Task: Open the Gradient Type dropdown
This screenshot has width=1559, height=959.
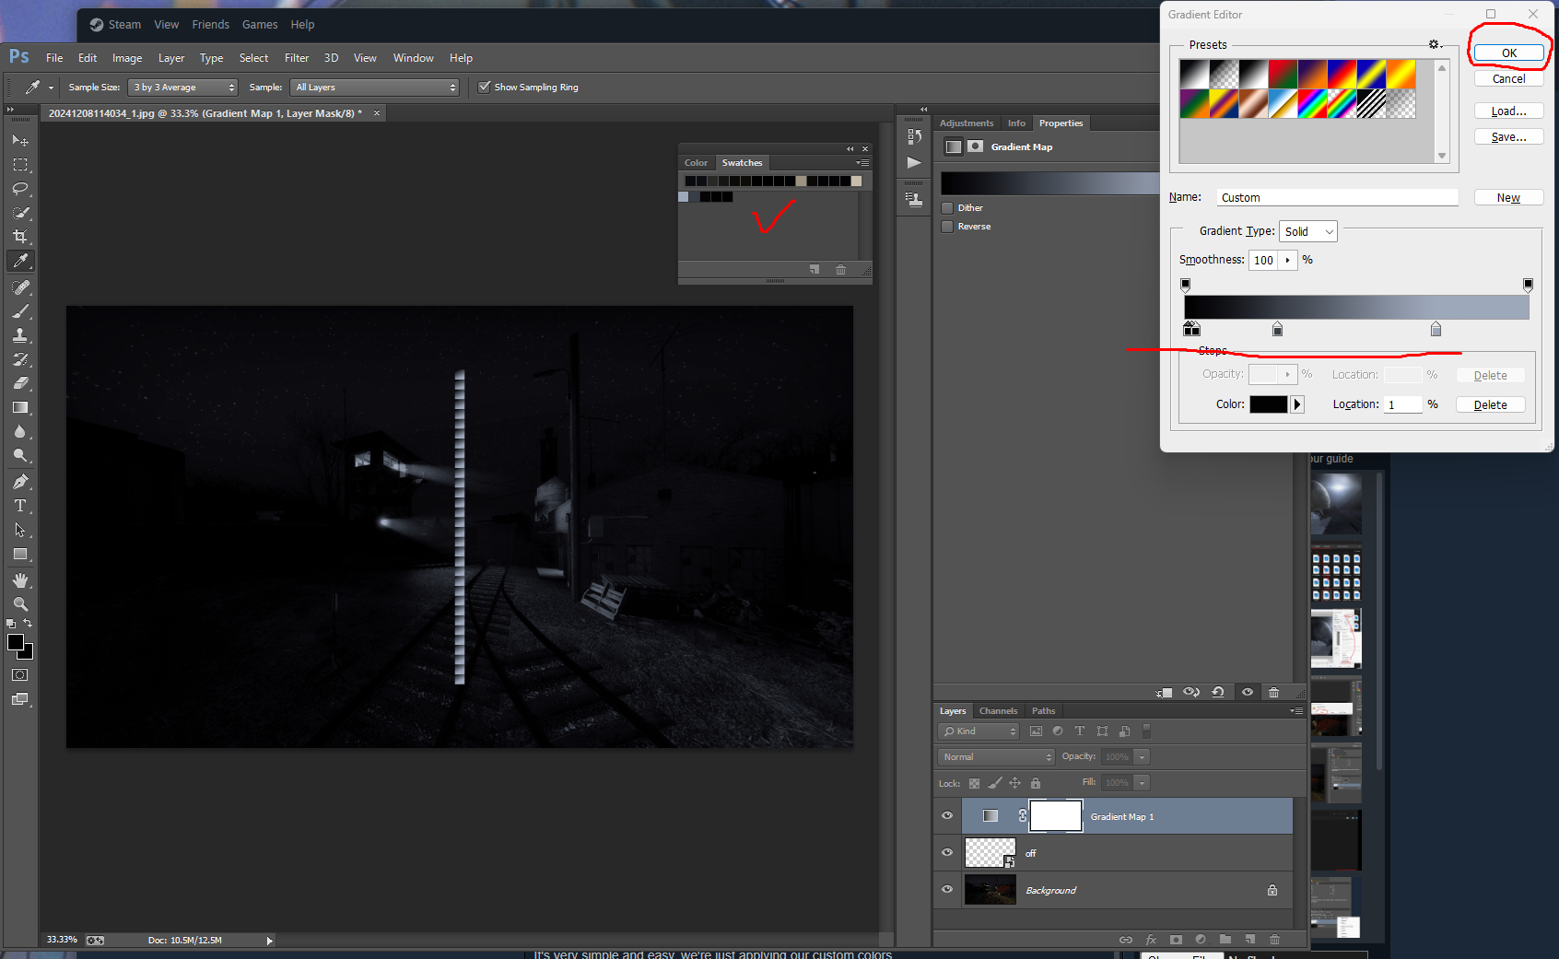Action: point(1308,232)
